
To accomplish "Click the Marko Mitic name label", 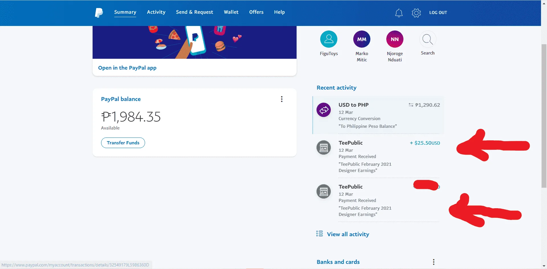I will (x=362, y=56).
